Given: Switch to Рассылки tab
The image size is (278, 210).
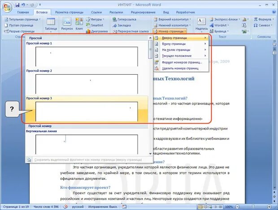Looking at the screenshot, I should tap(116, 12).
